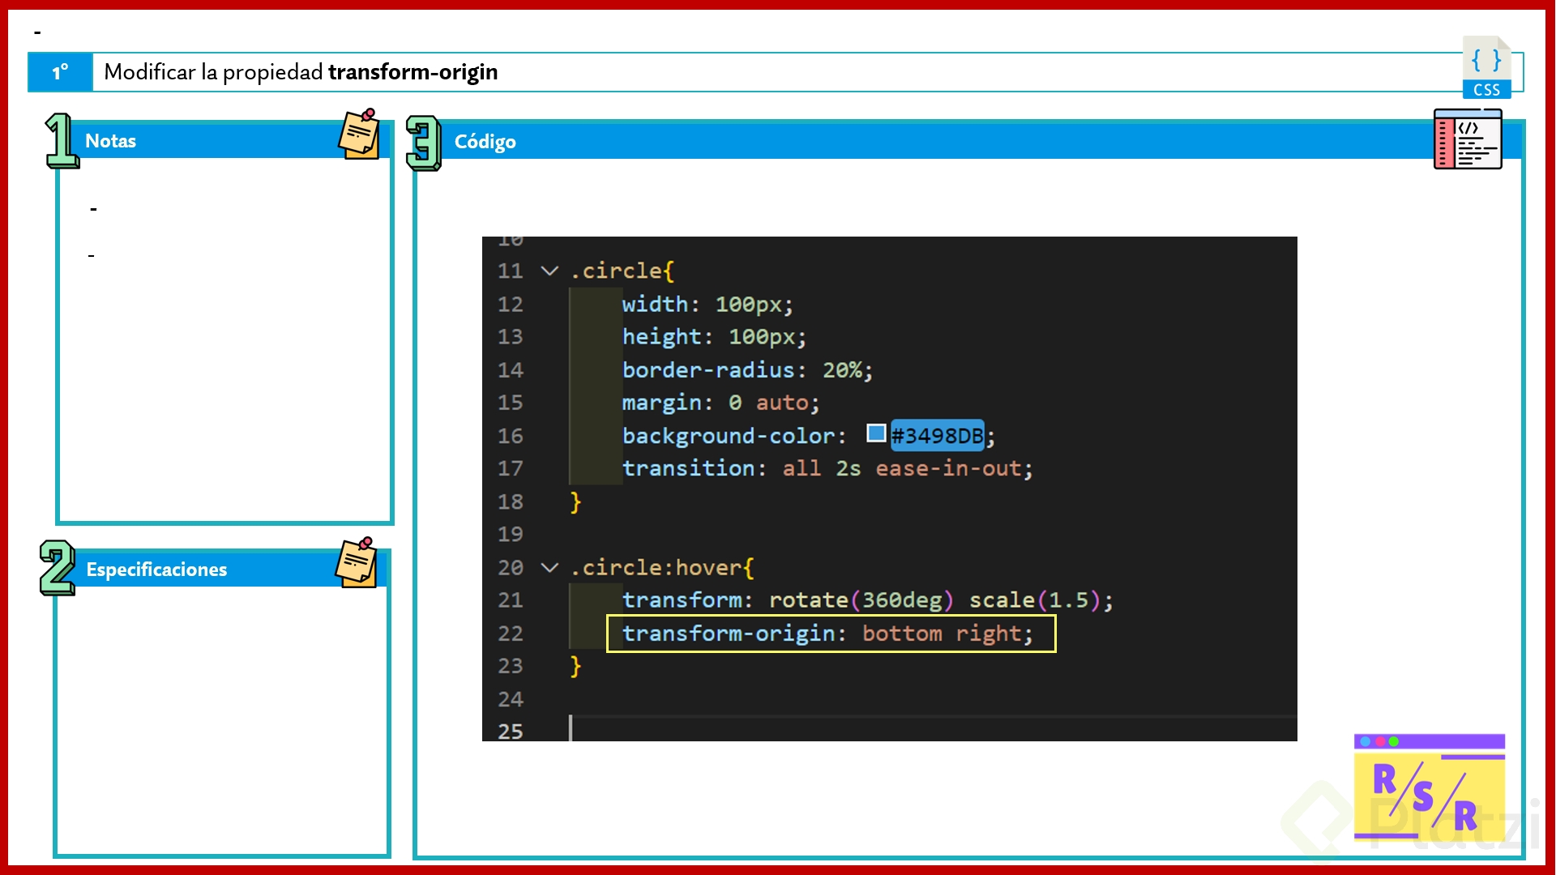This screenshot has height=875, width=1556.
Task: Click the green number 3 badge
Action: pyautogui.click(x=423, y=143)
